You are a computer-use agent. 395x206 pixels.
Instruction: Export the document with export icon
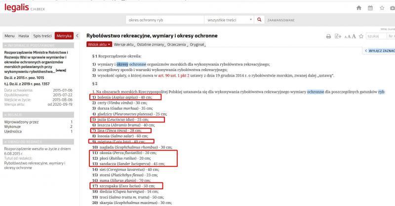click(x=338, y=37)
